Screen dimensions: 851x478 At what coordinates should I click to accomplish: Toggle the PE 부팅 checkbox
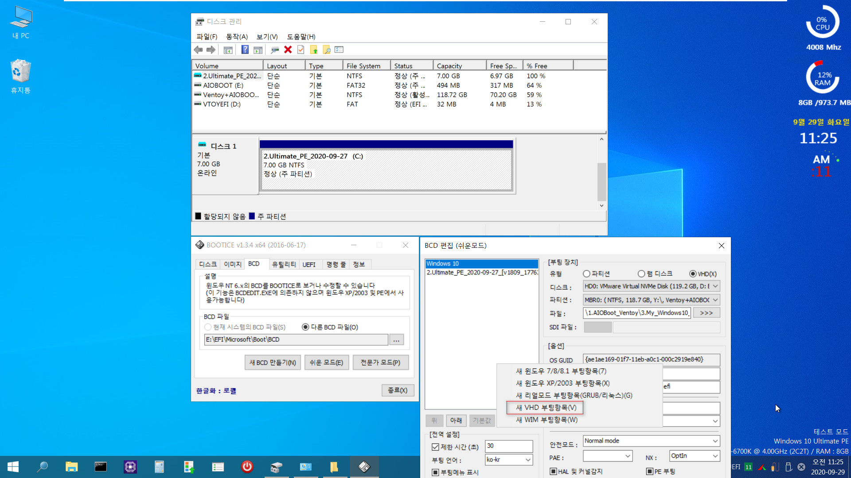click(649, 471)
